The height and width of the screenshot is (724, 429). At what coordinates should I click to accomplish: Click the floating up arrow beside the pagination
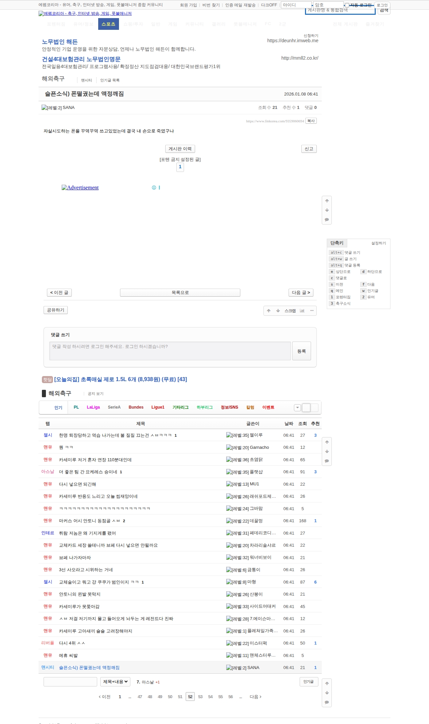pos(327,683)
